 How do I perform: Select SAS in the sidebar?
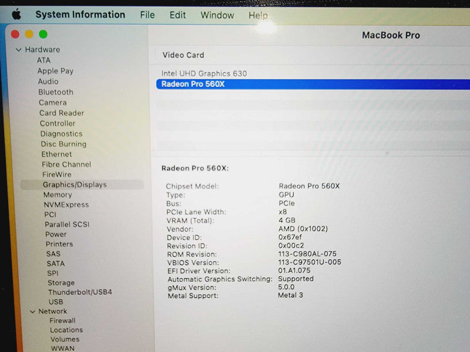click(53, 254)
